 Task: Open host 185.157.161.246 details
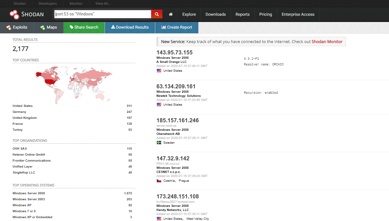click(178, 120)
